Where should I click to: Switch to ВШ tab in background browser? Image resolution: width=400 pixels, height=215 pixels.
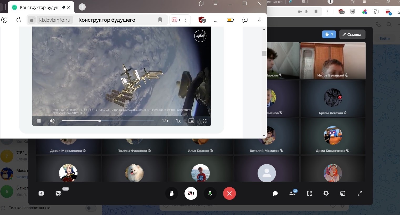(x=305, y=2)
